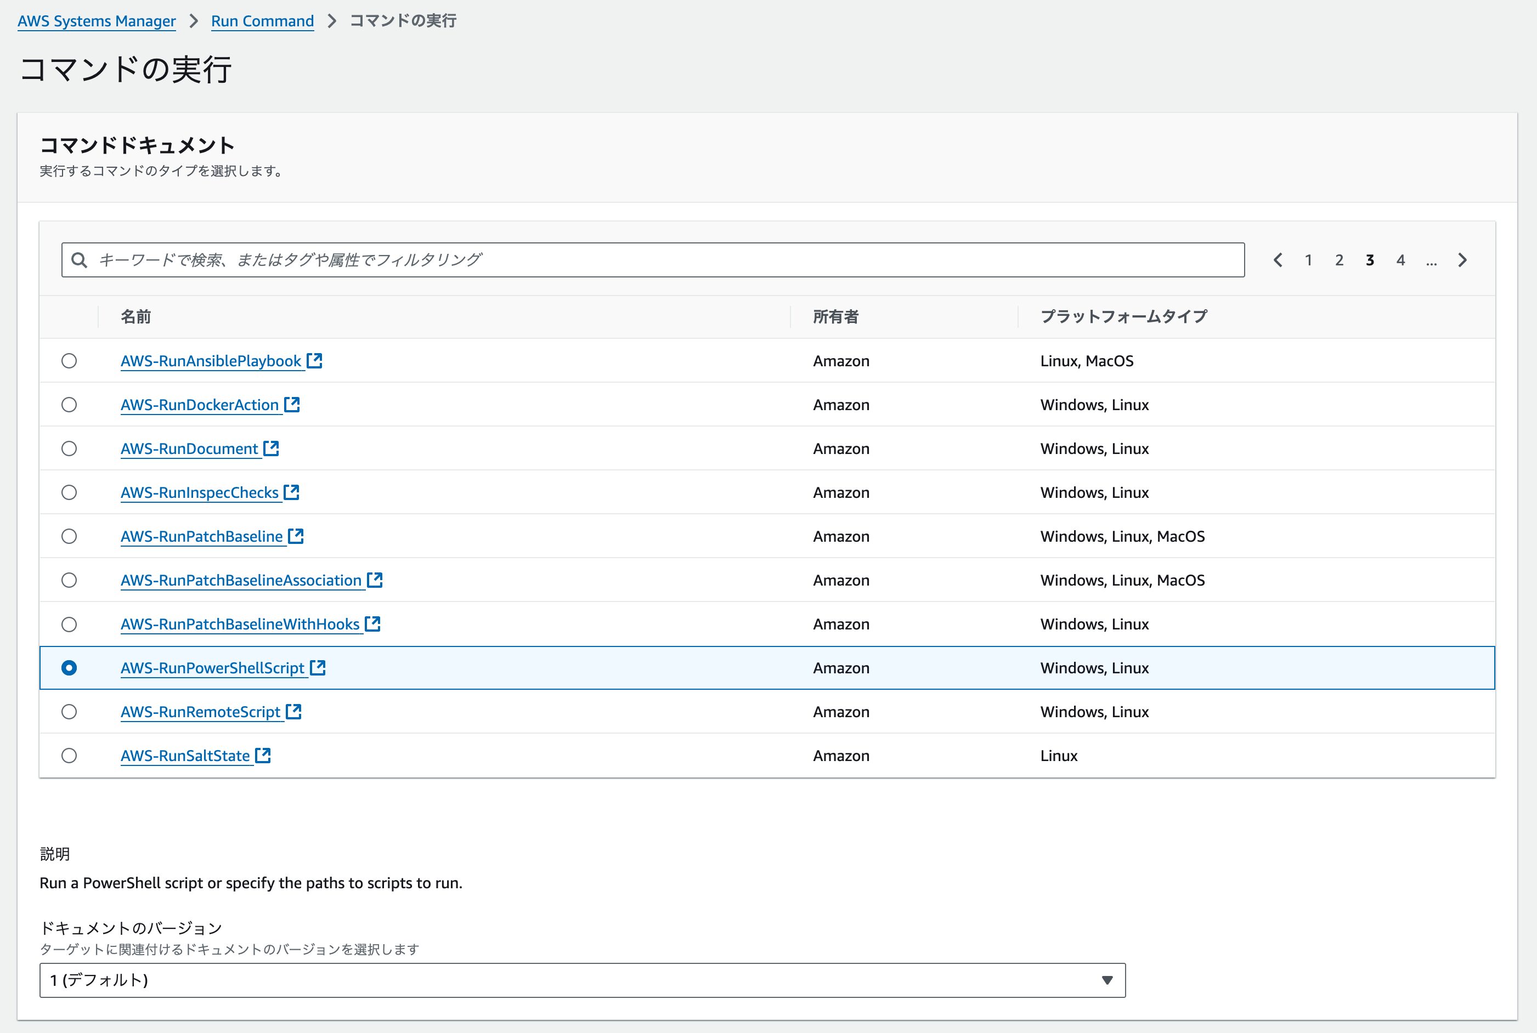The image size is (1537, 1033).
Task: Open the AWS-RunPatchBaseline document link
Action: (202, 537)
